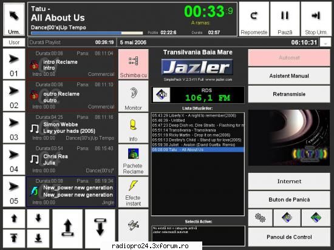Click Buton de Panică
This screenshot has height=250, width=334.
click(x=289, y=200)
